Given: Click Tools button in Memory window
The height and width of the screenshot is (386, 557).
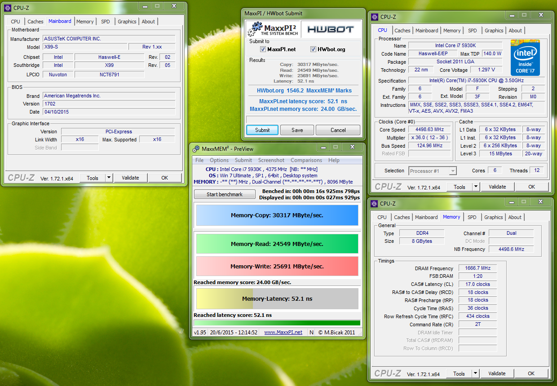Looking at the screenshot, I should [x=459, y=373].
